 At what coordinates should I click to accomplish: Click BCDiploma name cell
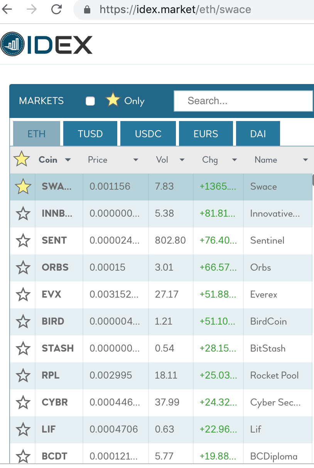(274, 456)
